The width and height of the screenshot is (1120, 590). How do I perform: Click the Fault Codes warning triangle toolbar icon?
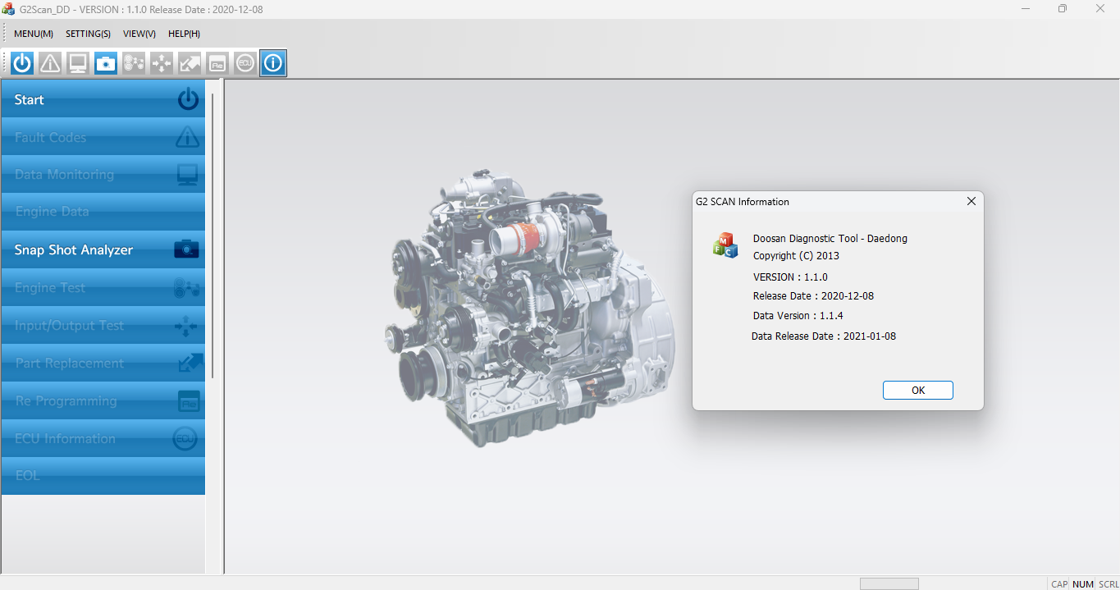tap(50, 63)
